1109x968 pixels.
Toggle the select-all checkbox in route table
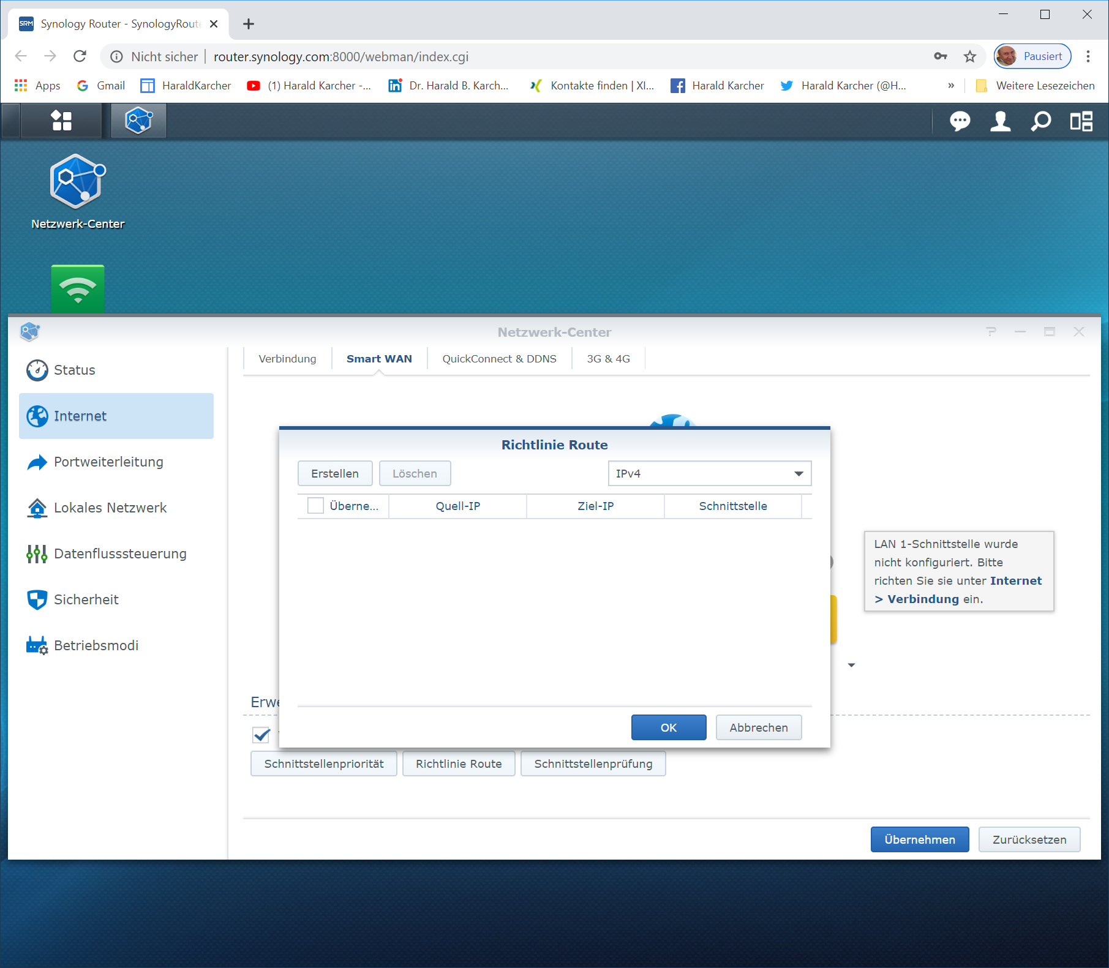tap(315, 506)
